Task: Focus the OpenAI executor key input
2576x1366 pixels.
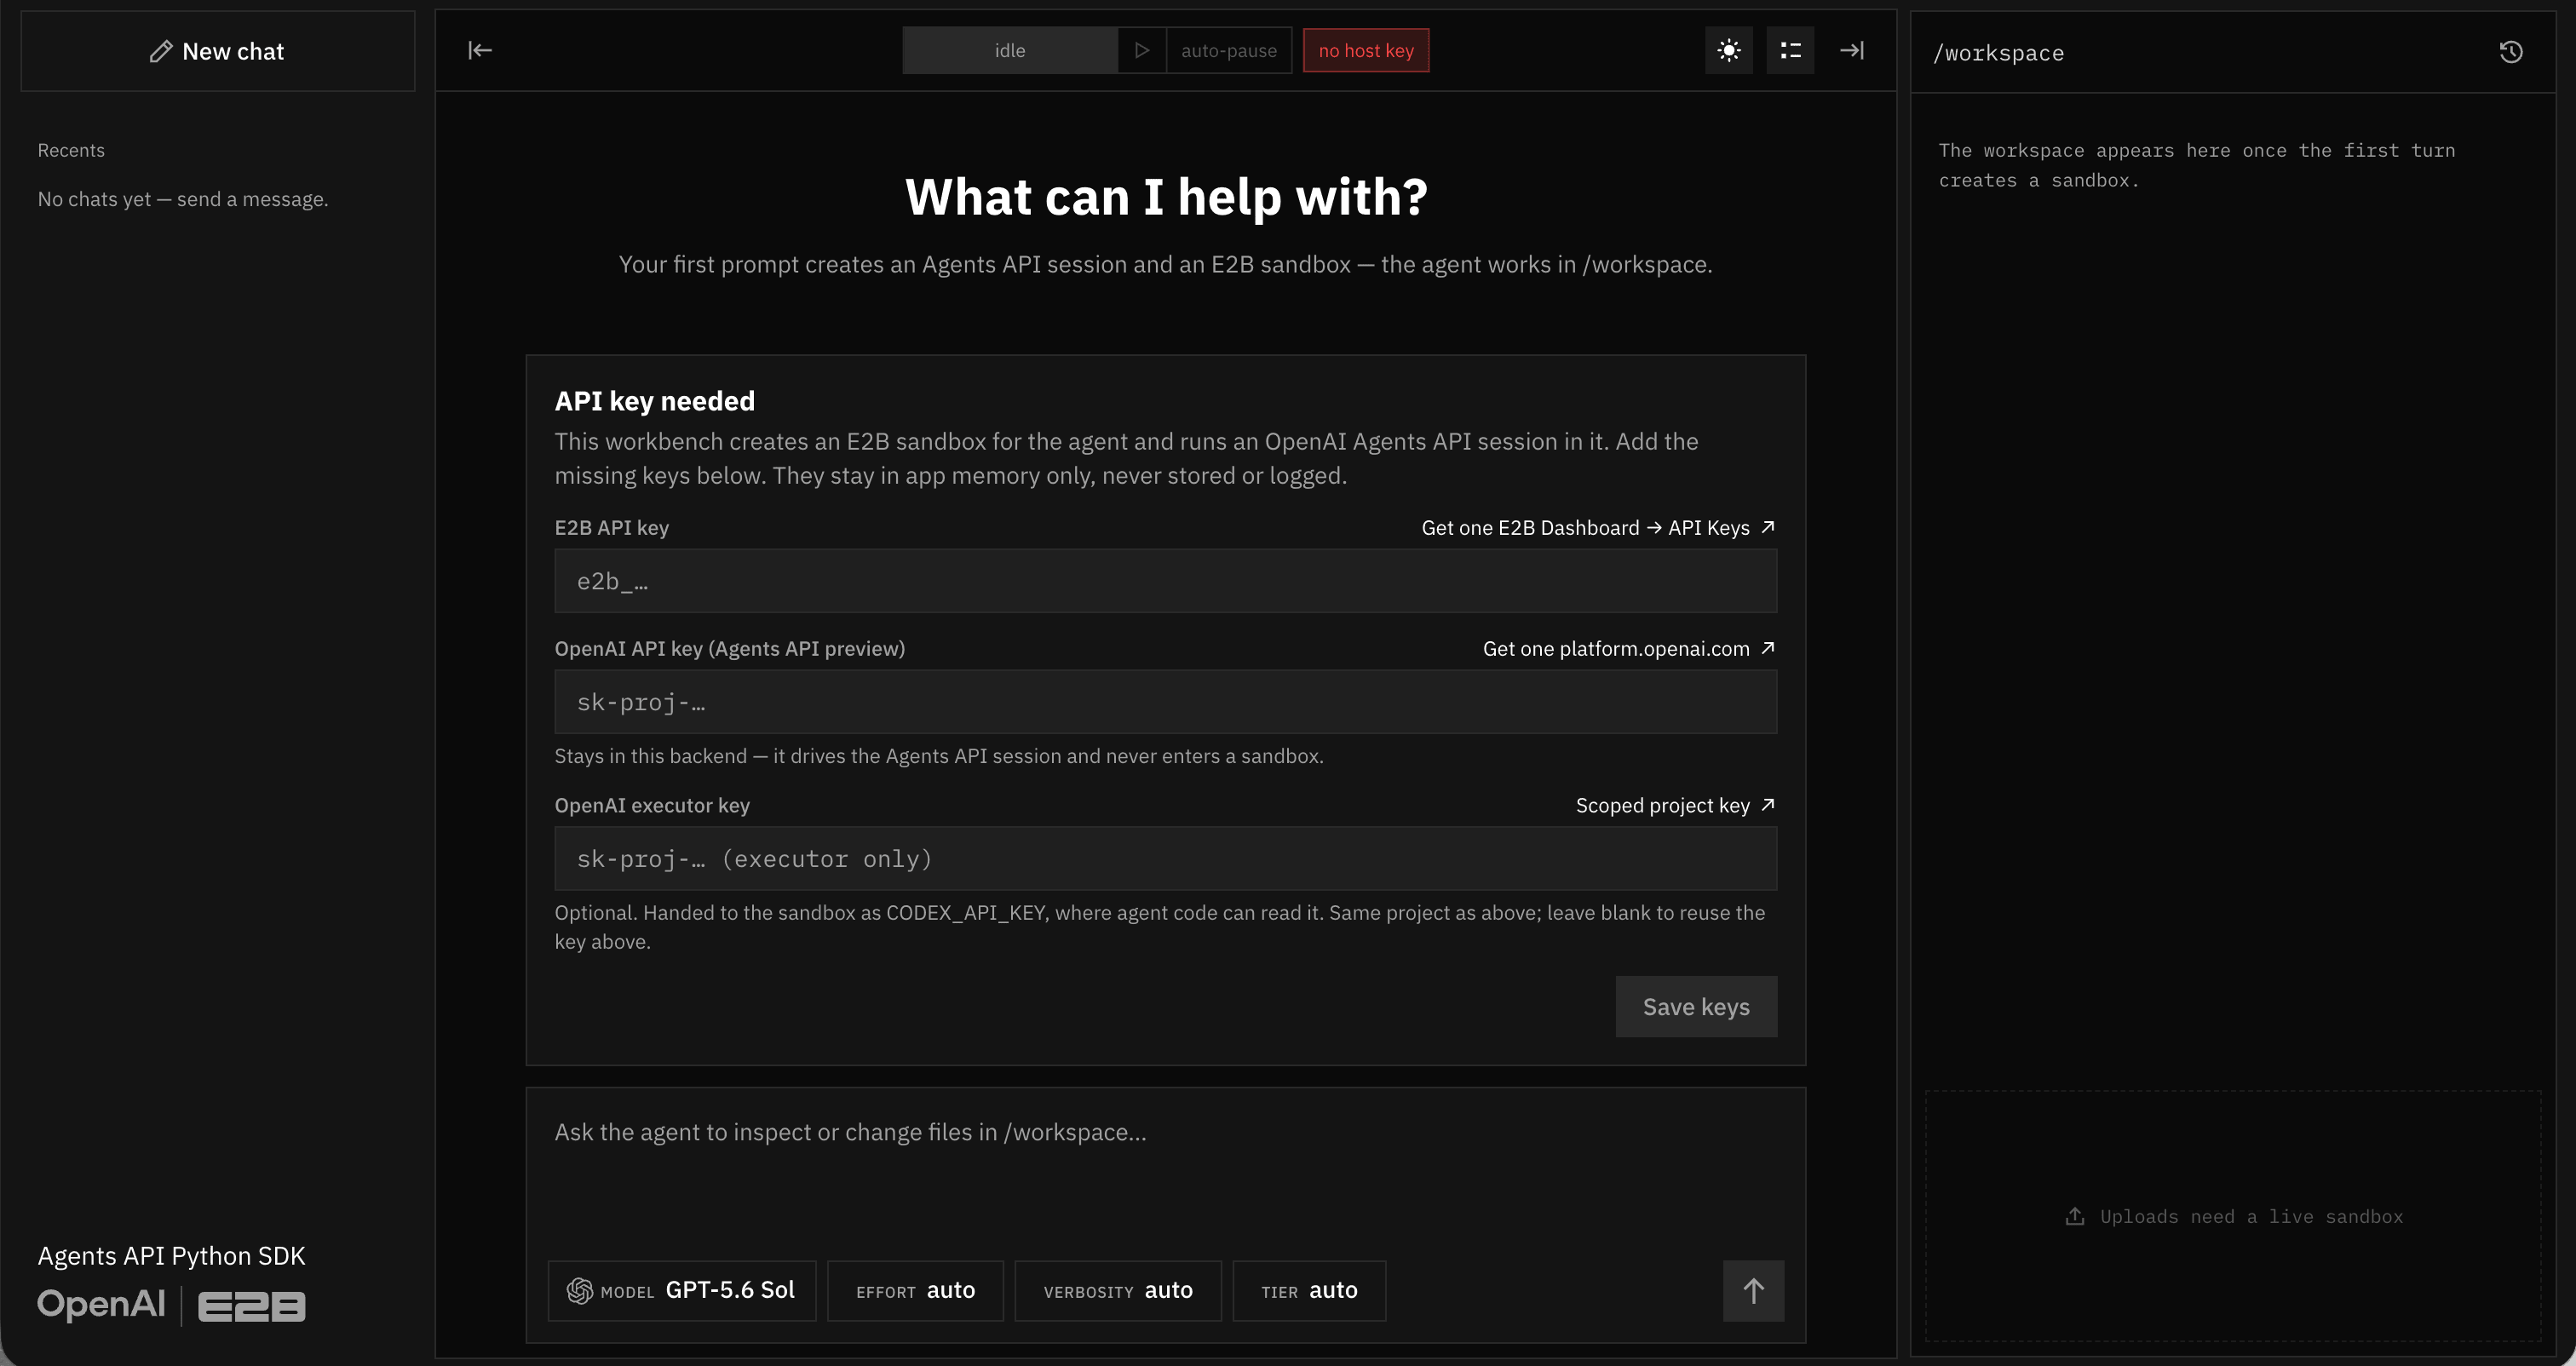Action: (x=1166, y=858)
